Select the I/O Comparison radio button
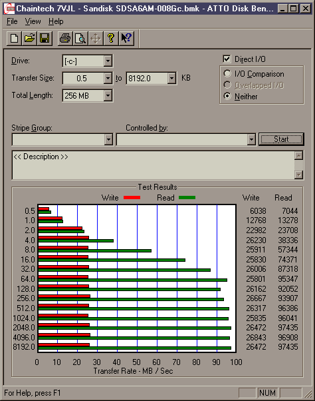 pos(227,74)
